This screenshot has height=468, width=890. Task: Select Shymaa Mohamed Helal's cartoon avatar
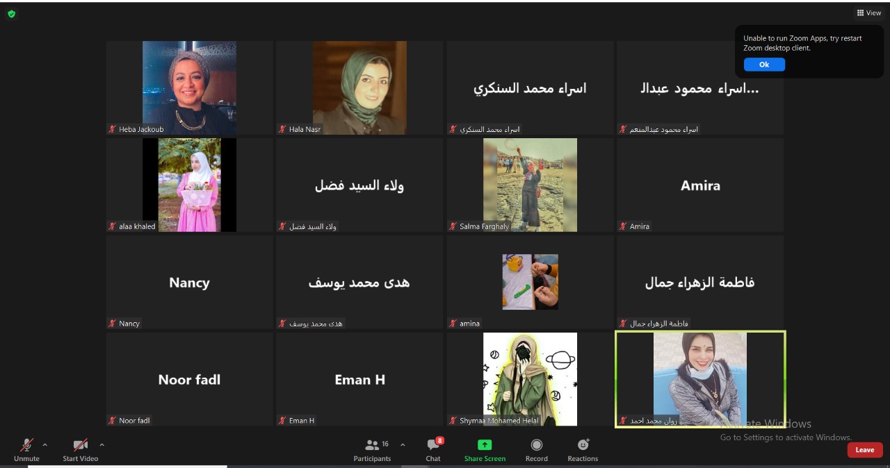click(x=530, y=379)
